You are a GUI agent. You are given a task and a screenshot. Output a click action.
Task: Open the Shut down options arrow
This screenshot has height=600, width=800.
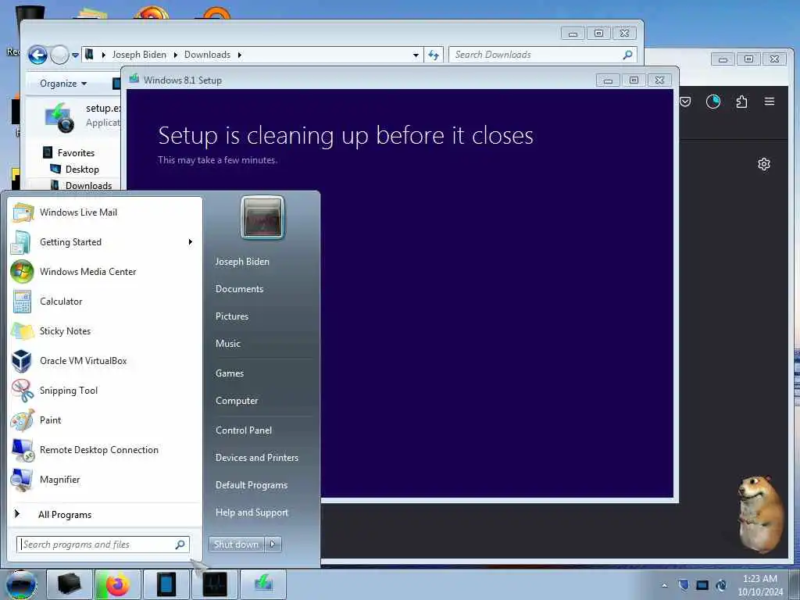coord(273,545)
